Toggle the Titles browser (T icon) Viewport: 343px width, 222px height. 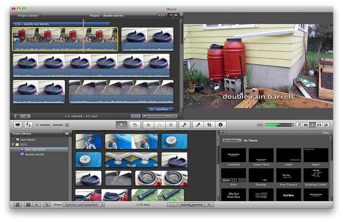[x=313, y=125]
